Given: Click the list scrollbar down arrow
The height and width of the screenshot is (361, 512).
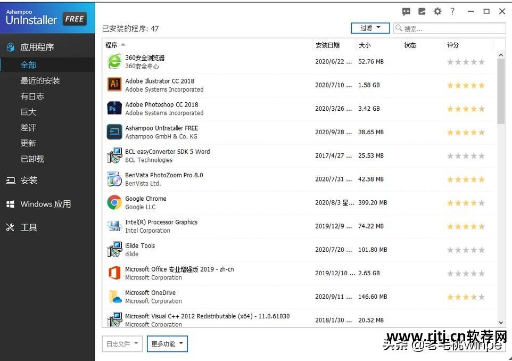Looking at the screenshot, I should 501,323.
